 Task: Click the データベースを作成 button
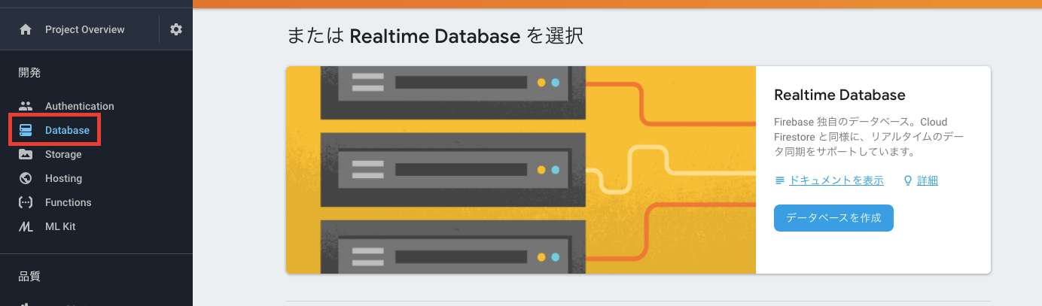click(833, 218)
